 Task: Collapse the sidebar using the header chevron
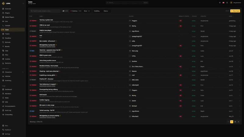tap(23, 3)
